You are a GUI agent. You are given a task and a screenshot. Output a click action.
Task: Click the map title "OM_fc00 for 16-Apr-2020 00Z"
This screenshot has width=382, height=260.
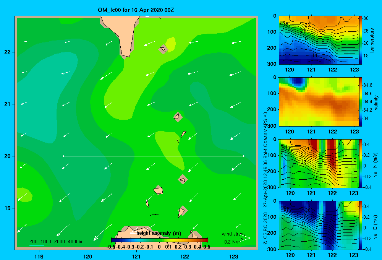pos(136,10)
